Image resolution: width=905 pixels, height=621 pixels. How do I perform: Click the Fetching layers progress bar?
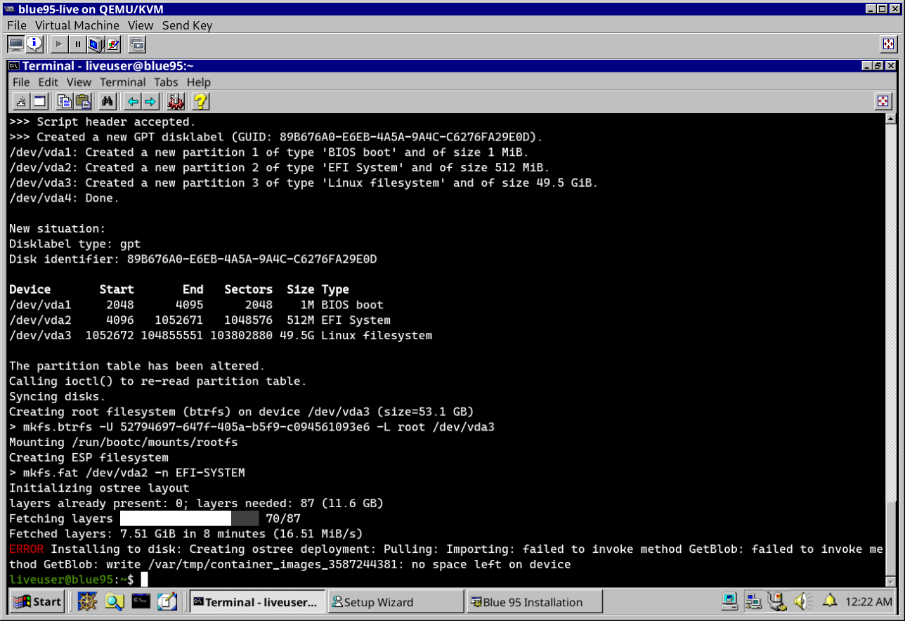coord(190,518)
